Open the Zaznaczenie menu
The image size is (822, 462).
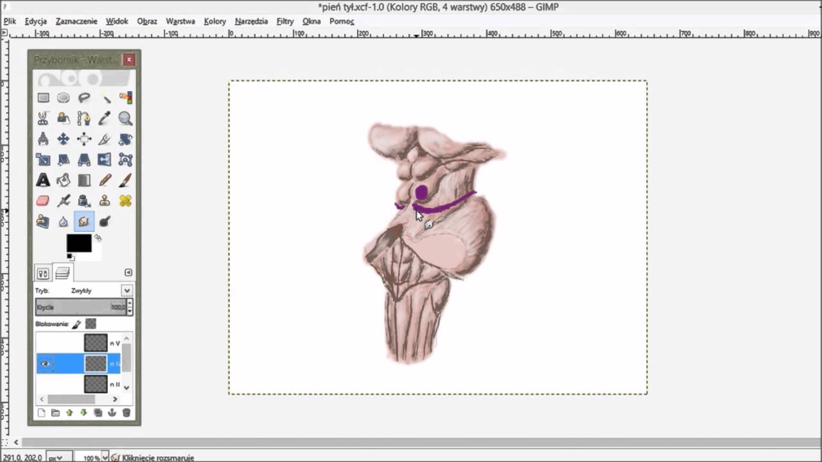pos(76,21)
